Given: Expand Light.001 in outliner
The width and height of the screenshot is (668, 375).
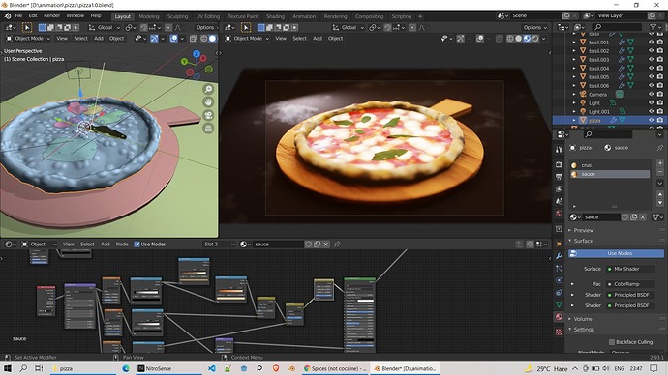Looking at the screenshot, I should 574,111.
